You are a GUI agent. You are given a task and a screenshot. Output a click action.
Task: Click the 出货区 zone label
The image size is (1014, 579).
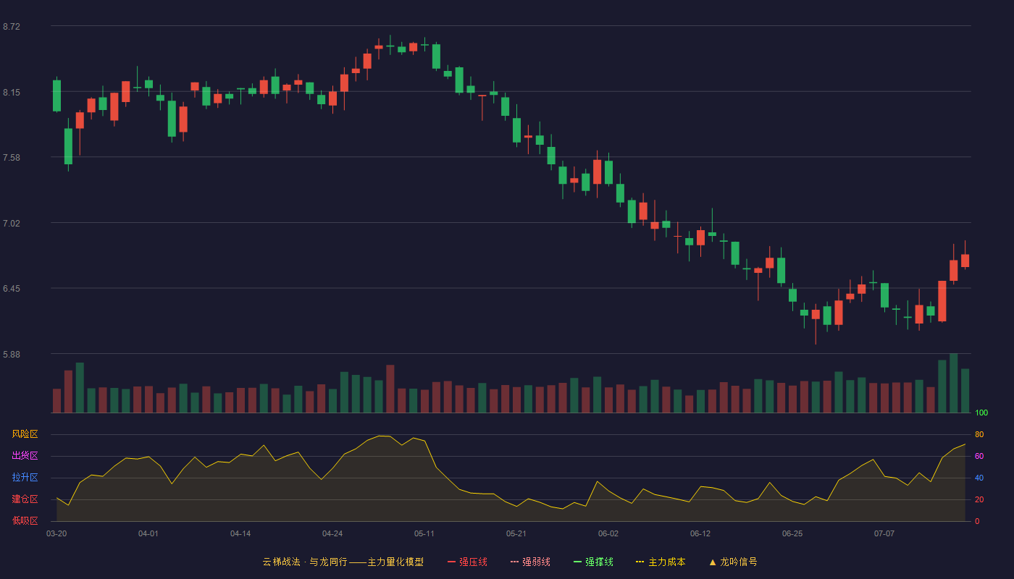(x=25, y=456)
